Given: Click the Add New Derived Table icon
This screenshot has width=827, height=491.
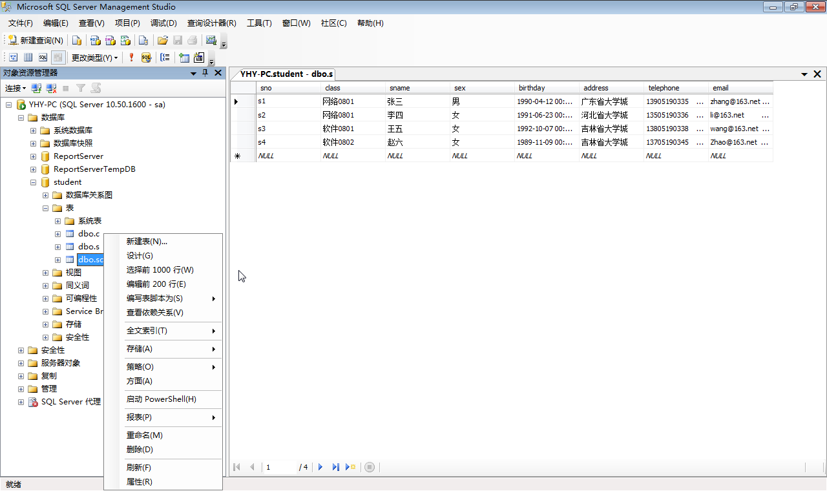Looking at the screenshot, I should pos(199,57).
